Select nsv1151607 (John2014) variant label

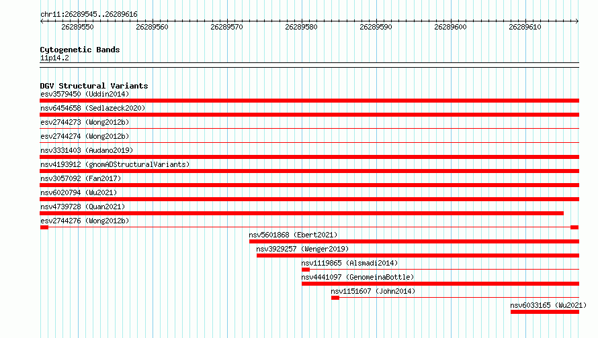point(373,291)
